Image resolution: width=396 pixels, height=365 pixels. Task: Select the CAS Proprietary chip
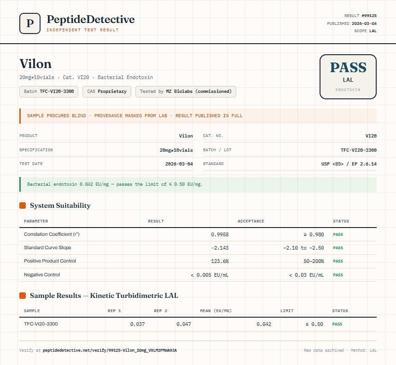107,91
